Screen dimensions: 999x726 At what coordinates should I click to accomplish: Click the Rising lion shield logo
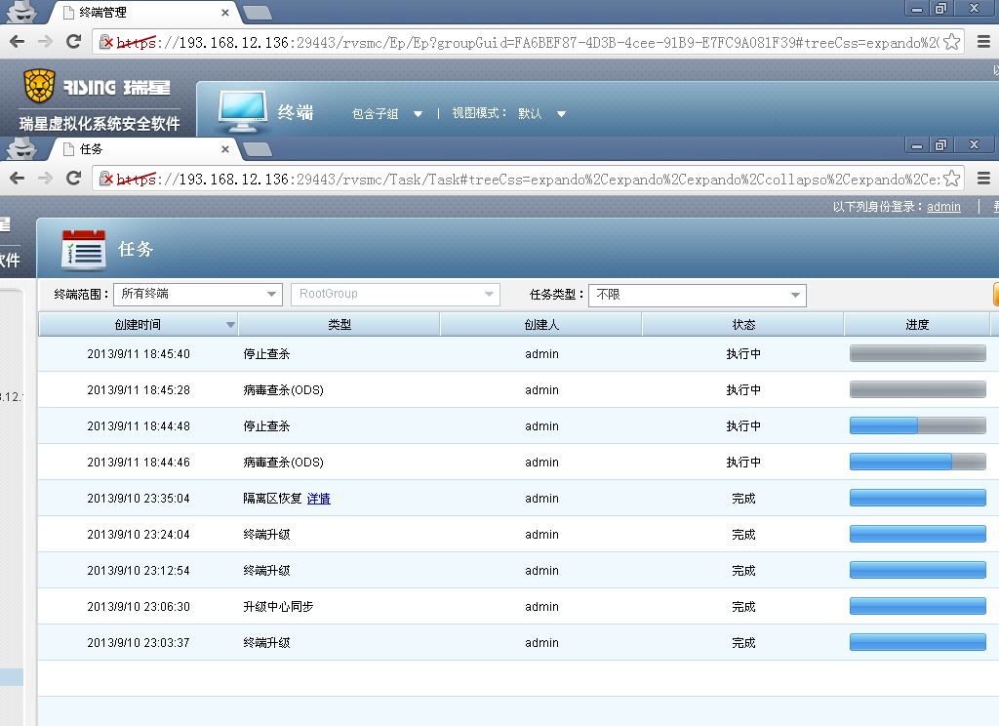click(39, 86)
